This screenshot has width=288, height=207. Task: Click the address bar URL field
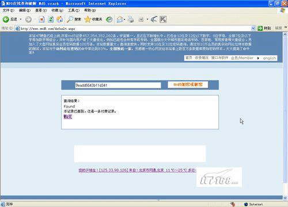point(135,29)
